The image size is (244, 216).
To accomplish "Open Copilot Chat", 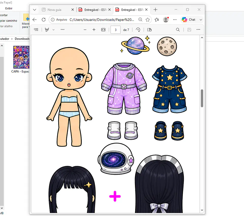I will pos(188,20).
